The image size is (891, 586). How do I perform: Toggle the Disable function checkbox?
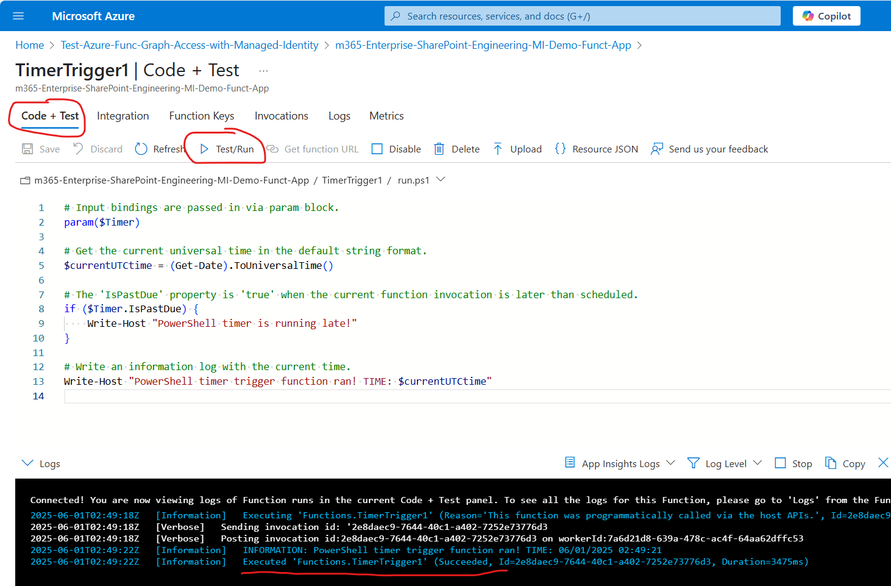[x=377, y=149]
